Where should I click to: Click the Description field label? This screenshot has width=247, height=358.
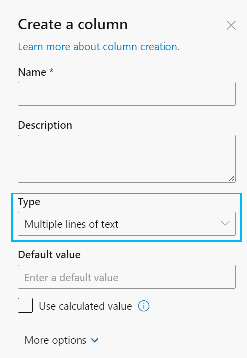click(x=45, y=125)
